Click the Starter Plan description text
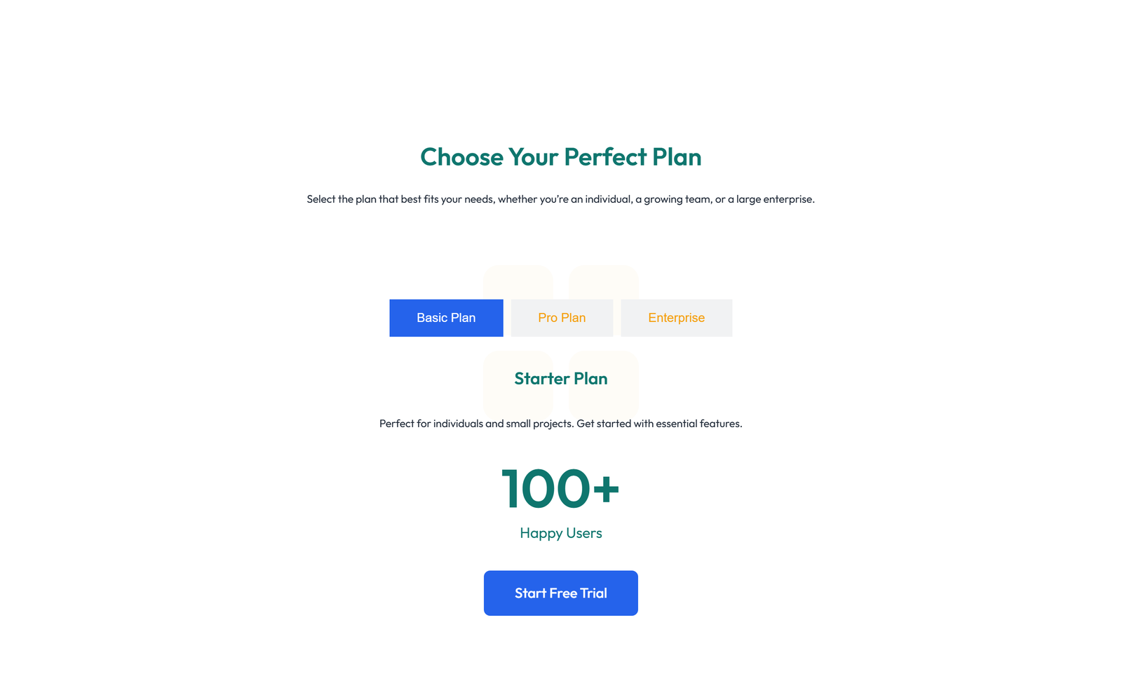1122x686 pixels. pos(560,424)
